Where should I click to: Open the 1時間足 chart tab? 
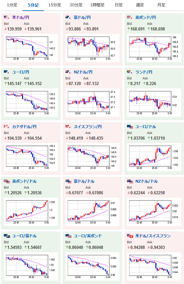coord(97,5)
